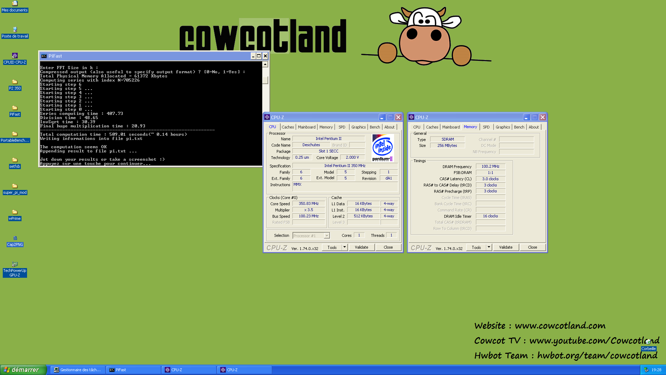Select Memory tab in left CPU-Z window
666x375 pixels.
point(326,127)
